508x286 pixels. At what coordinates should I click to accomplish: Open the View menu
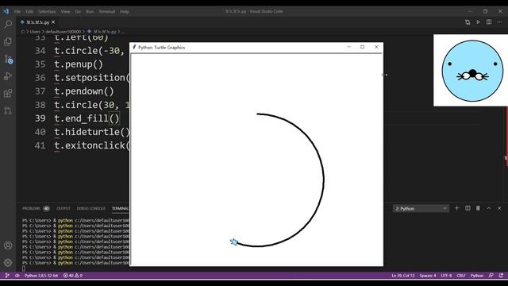point(65,11)
